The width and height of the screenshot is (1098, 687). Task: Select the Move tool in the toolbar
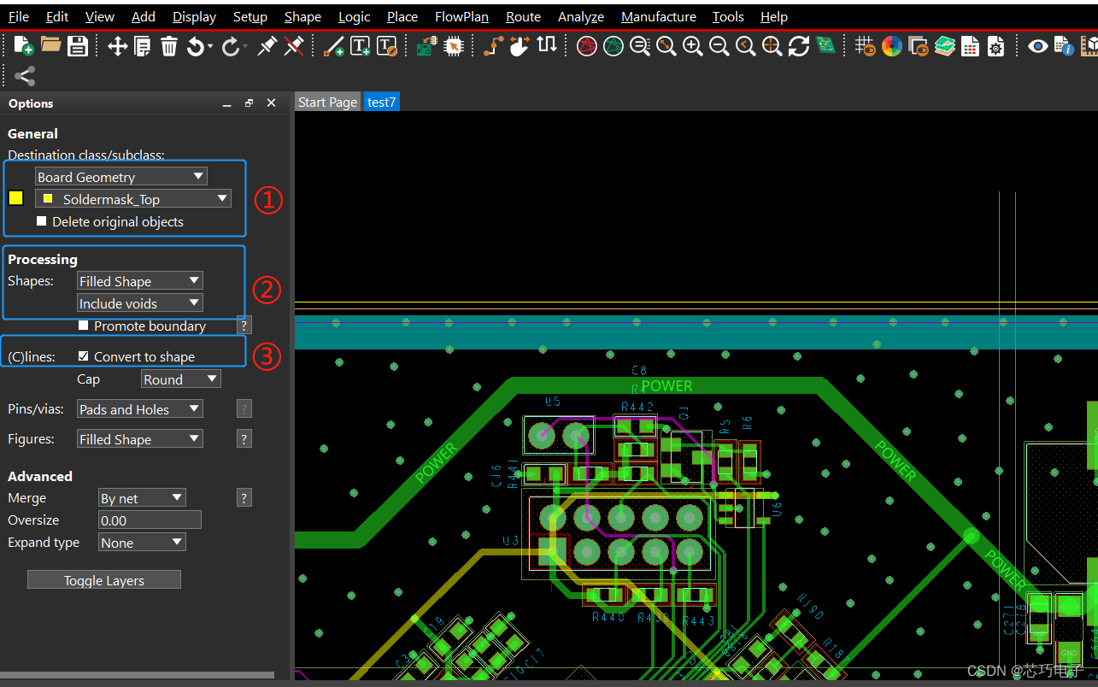(117, 45)
